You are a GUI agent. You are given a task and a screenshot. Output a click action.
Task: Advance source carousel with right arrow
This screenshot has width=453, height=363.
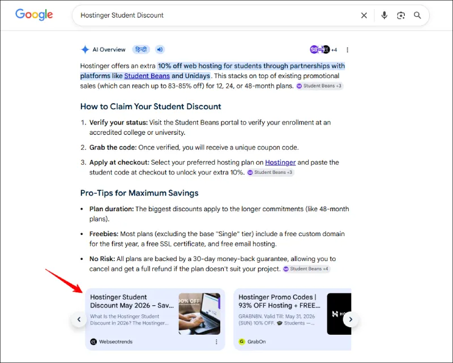coord(351,319)
